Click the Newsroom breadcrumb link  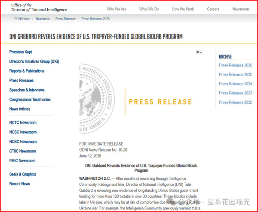click(x=43, y=19)
